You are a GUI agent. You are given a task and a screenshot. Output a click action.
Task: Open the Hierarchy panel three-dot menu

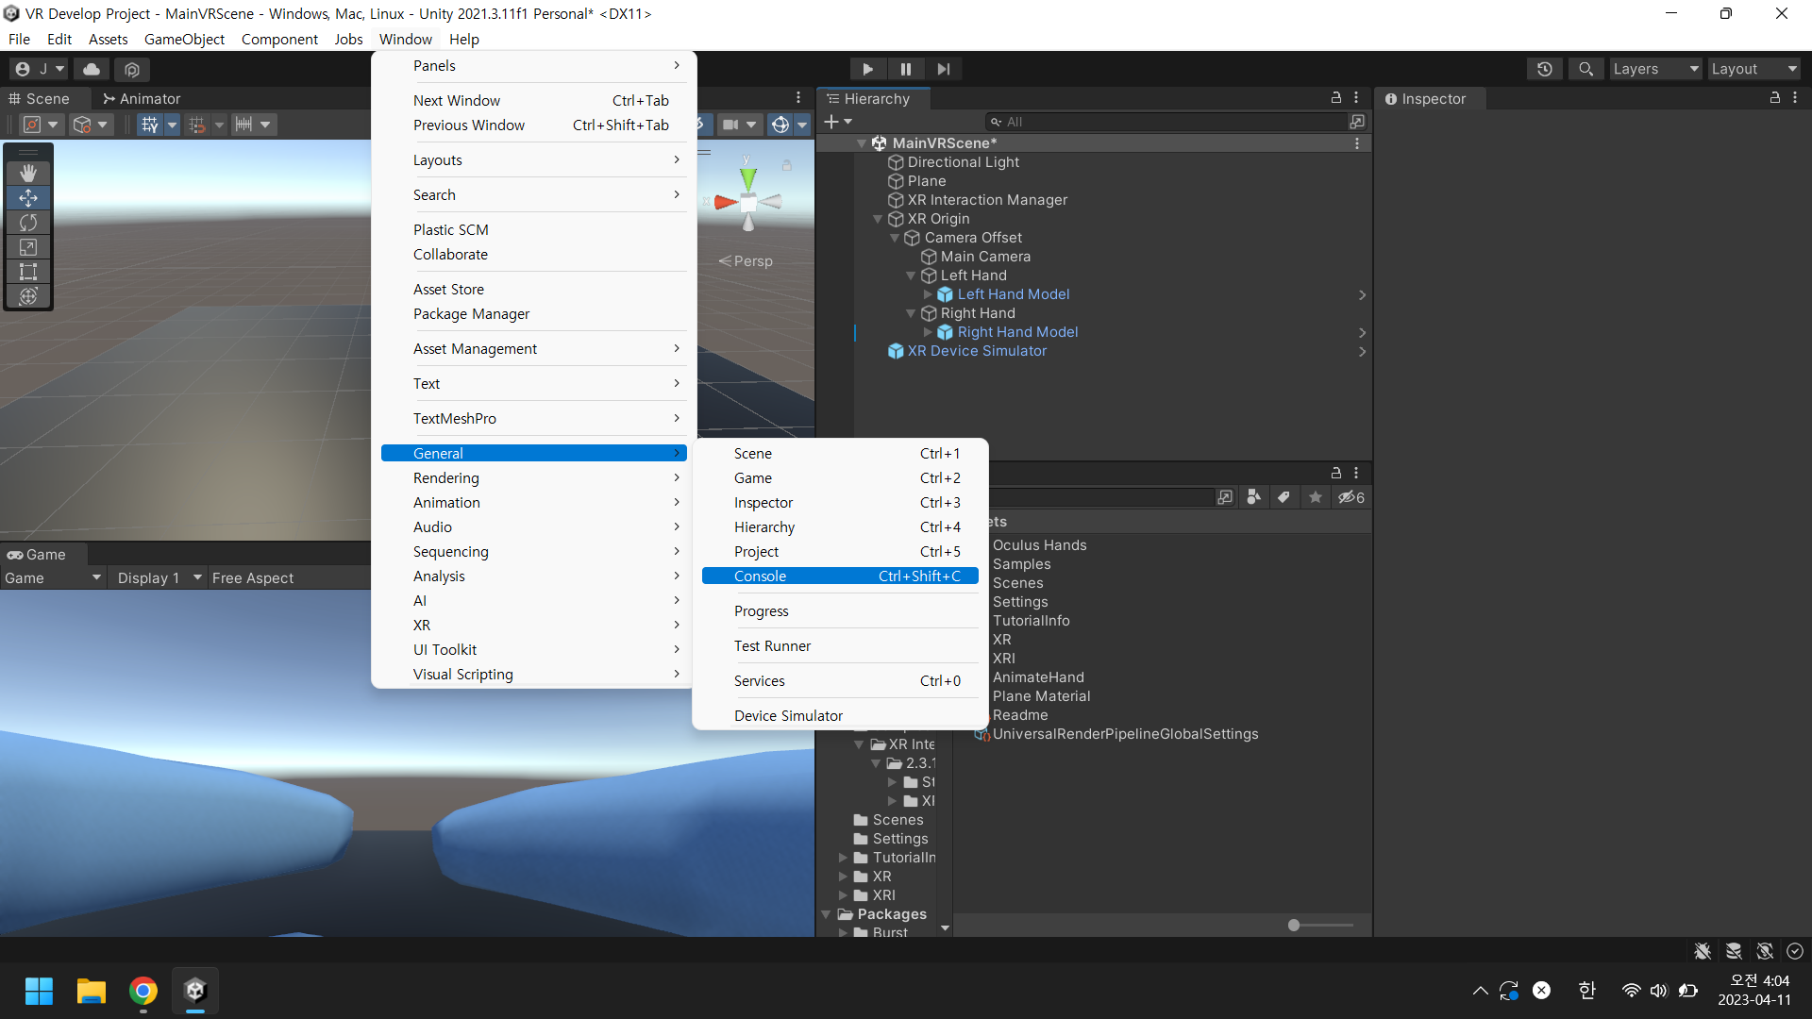(1356, 98)
